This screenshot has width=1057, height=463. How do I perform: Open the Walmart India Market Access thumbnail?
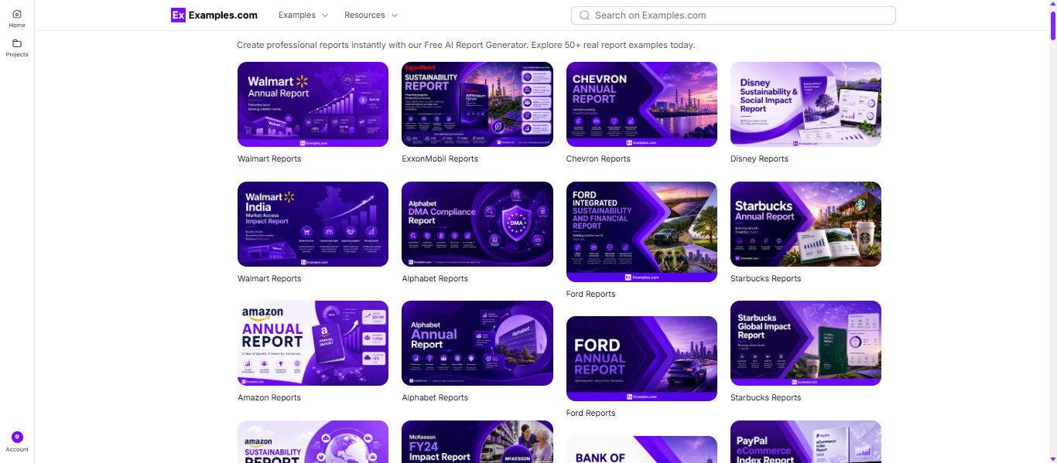pyautogui.click(x=313, y=224)
